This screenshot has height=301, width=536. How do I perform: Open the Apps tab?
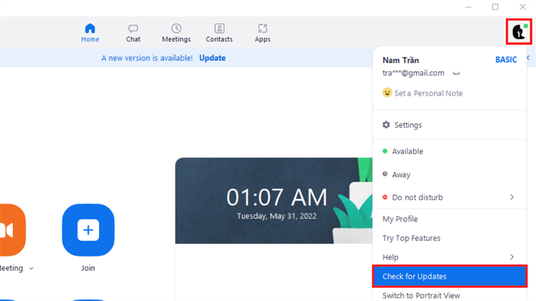click(263, 33)
